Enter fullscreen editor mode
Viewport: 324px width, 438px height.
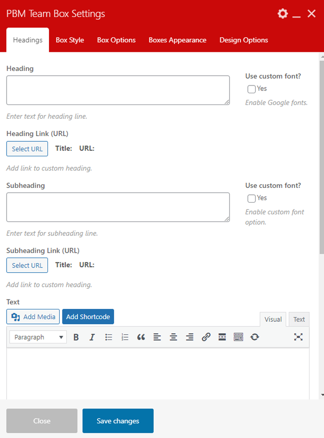point(298,337)
